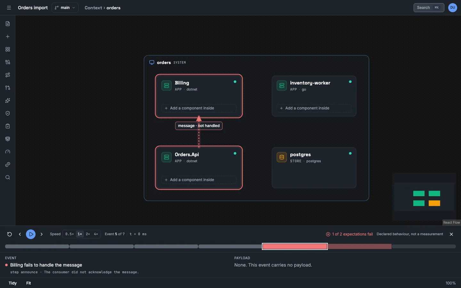
Task: Open the route flow icon in the sidebar
Action: coord(8,75)
